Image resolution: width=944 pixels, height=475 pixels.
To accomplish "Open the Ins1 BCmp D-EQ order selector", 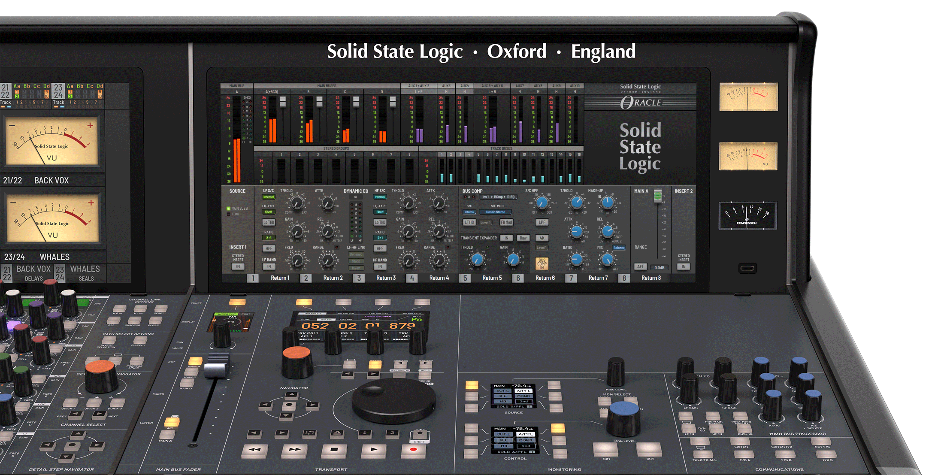I will [x=498, y=197].
